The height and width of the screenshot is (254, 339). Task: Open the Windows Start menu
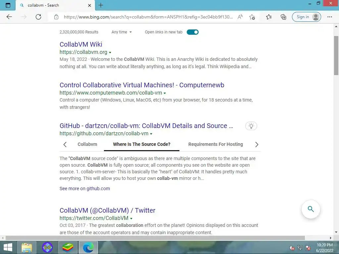point(8,247)
